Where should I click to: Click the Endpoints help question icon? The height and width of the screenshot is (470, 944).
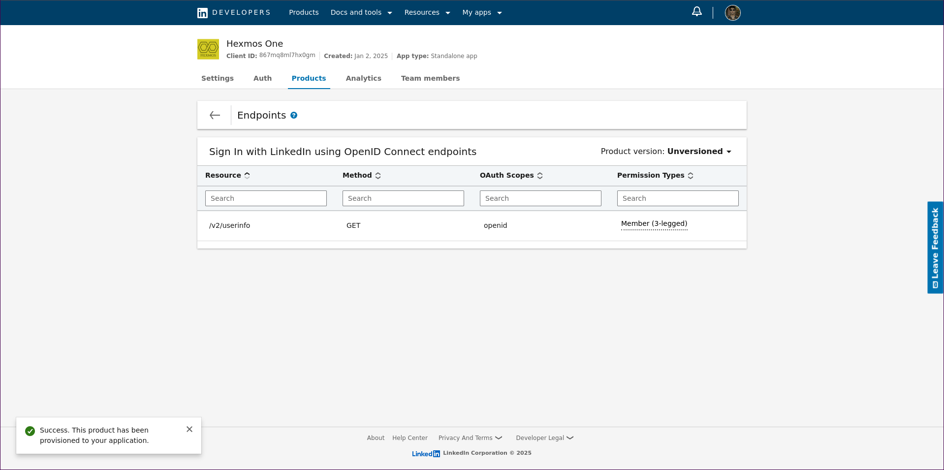tap(294, 115)
